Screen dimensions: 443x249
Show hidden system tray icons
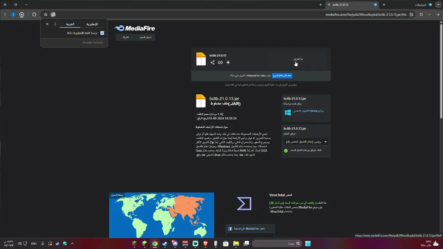(72, 244)
